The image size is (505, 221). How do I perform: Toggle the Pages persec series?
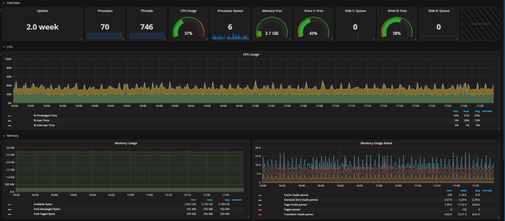coord(292,210)
